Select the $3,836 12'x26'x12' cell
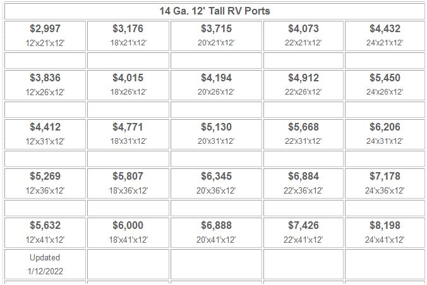Screen dimensions: 427x285 point(45,85)
